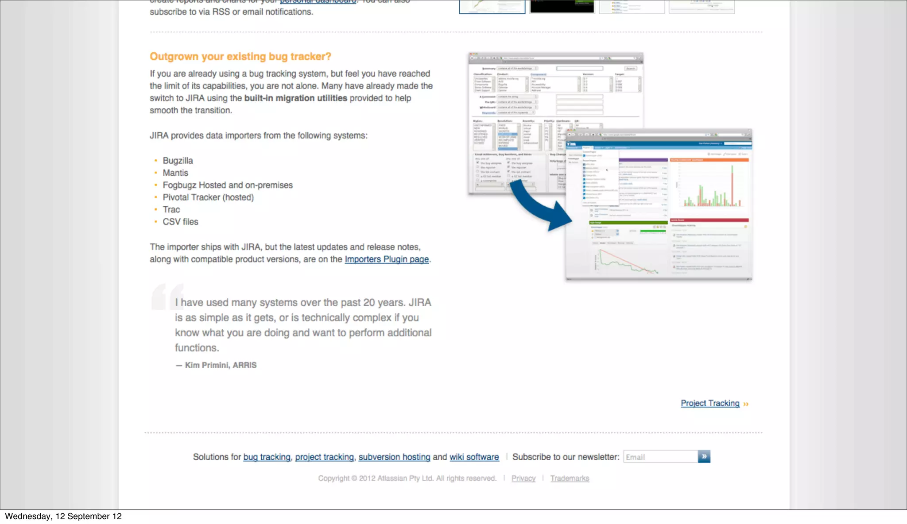
Task: Follow the Project Tracking link
Action: [709, 403]
